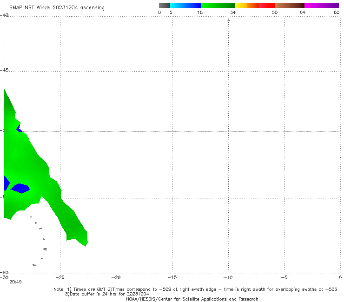344x302 pixels.
Task: Click the color bar label "64"
Action: click(303, 13)
